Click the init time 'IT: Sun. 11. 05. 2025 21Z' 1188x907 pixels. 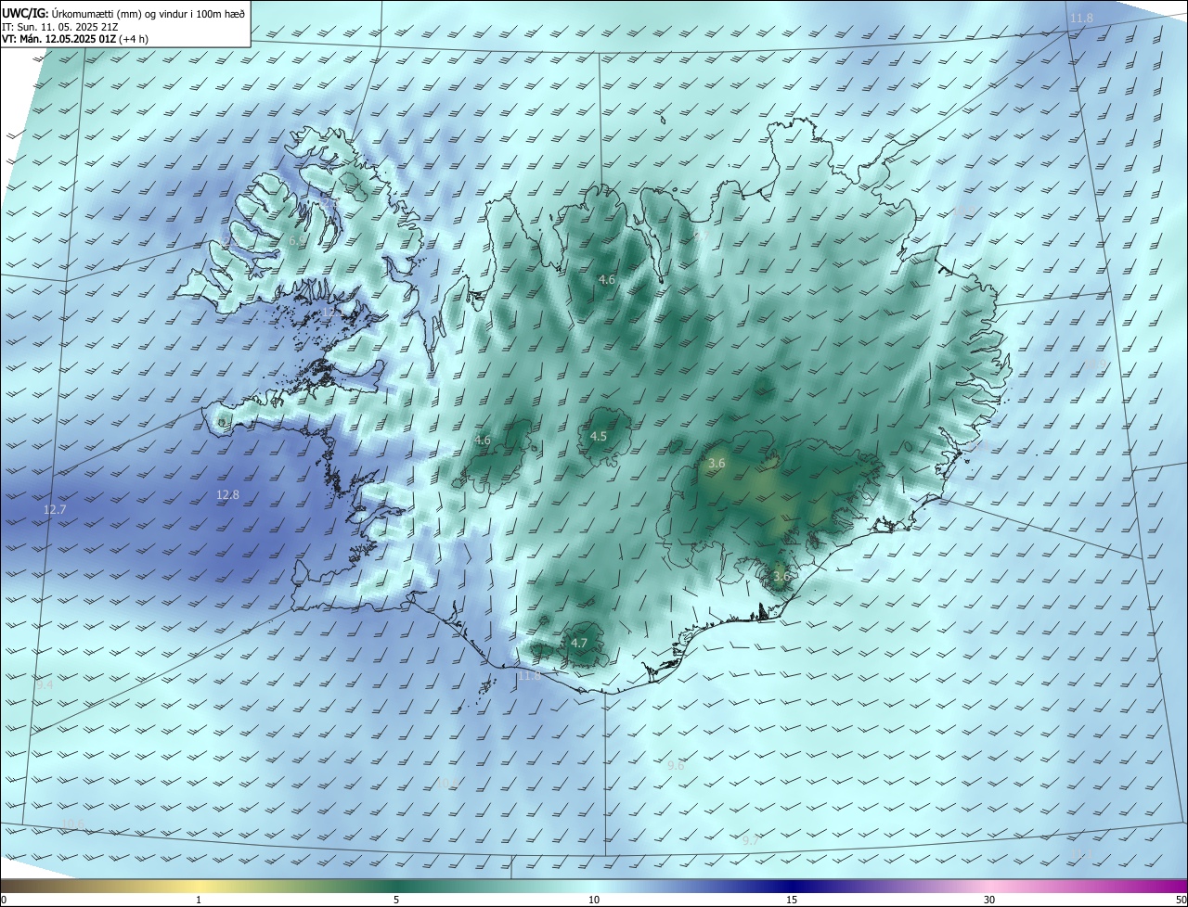tap(59, 27)
